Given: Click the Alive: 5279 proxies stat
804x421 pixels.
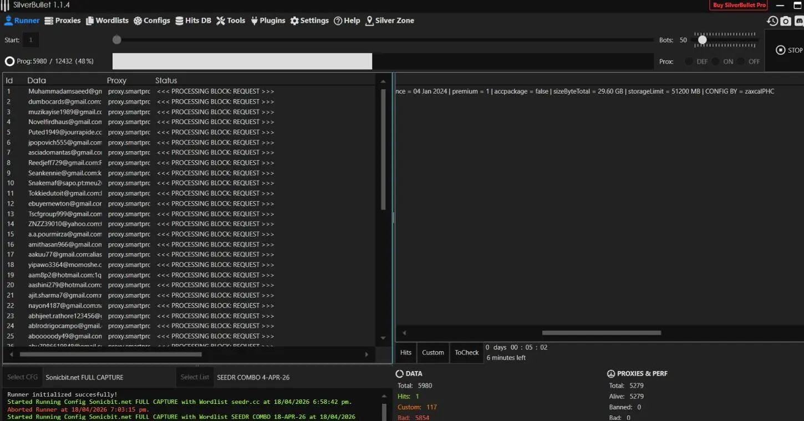Looking at the screenshot, I should click(x=626, y=396).
